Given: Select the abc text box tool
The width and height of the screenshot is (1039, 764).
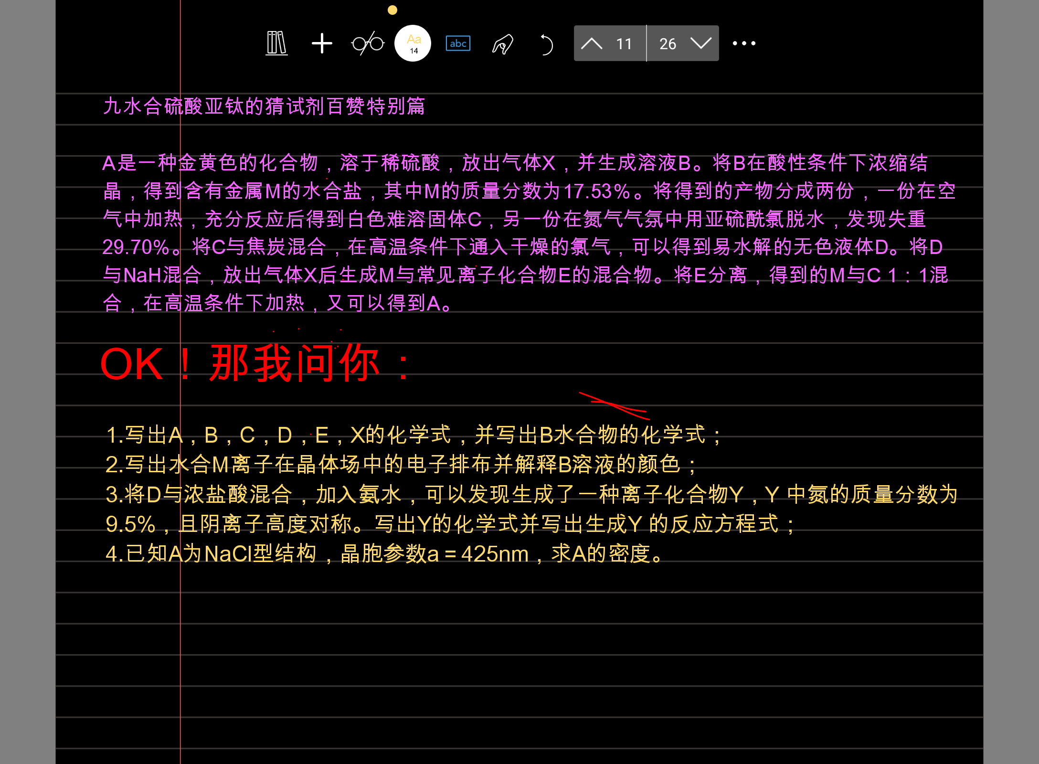Looking at the screenshot, I should tap(458, 43).
